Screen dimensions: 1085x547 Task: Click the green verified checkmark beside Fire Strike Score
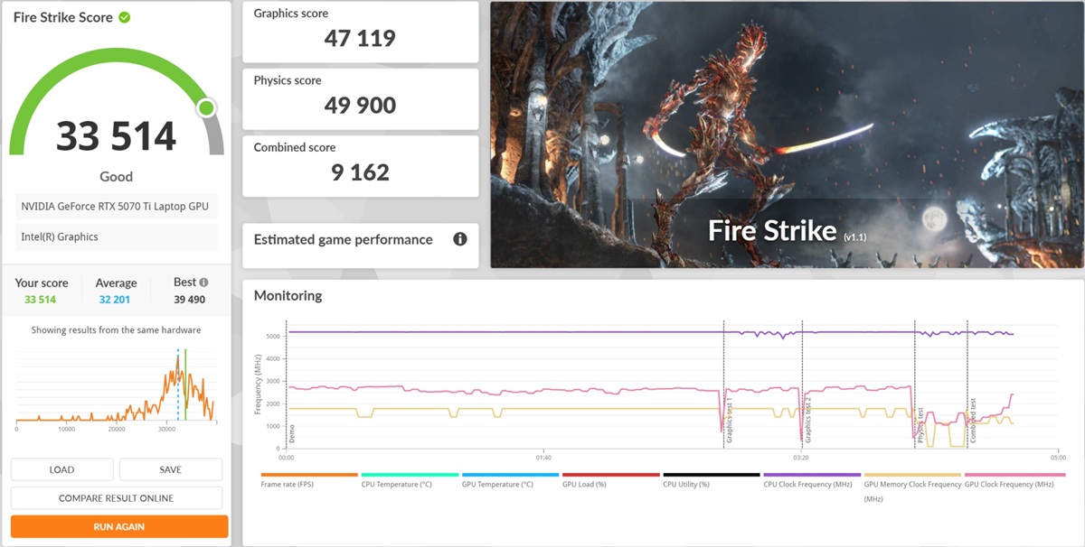pos(124,17)
